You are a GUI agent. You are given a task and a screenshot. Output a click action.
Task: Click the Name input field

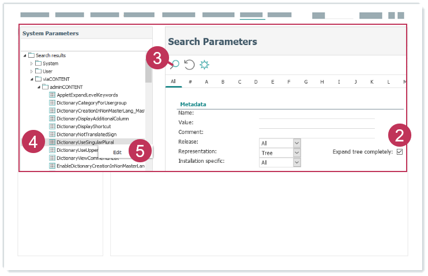tap(316, 113)
